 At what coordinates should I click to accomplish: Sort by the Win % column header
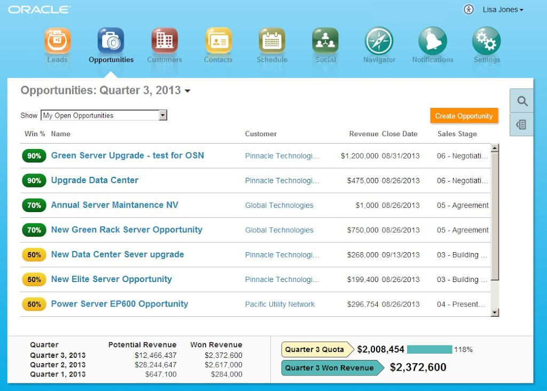tap(35, 134)
